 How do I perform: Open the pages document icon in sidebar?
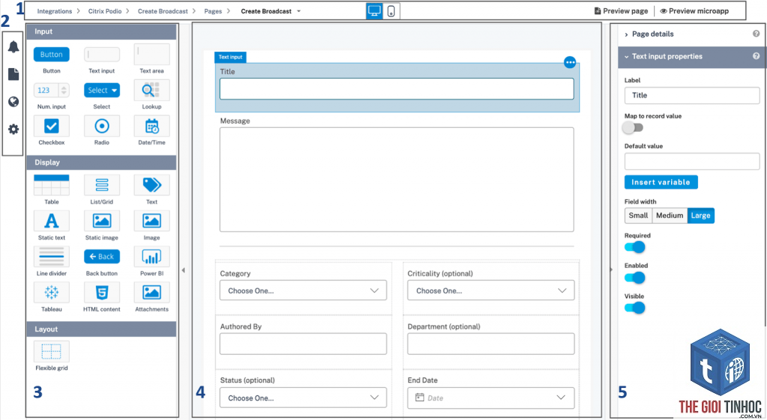click(13, 74)
